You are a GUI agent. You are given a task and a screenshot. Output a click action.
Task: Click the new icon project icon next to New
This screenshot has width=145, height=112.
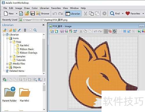pos(21,14)
